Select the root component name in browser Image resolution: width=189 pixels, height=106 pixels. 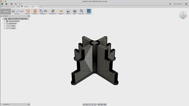point(18,19)
